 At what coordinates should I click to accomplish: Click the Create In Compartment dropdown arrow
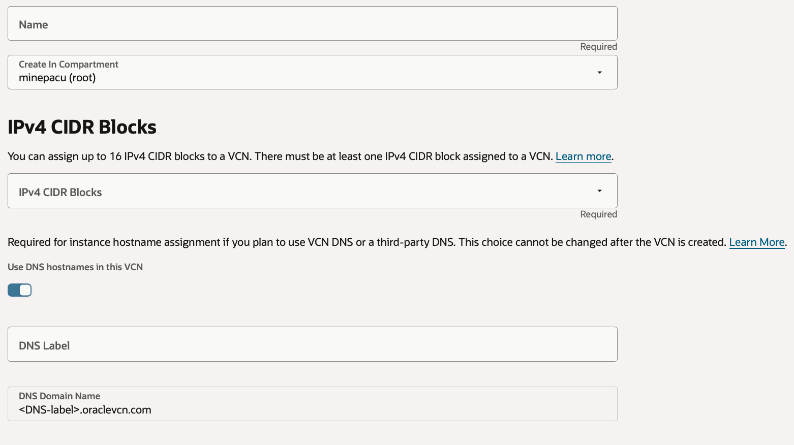[599, 73]
